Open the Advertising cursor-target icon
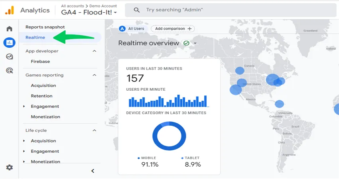The height and width of the screenshot is (179, 339). (9, 70)
